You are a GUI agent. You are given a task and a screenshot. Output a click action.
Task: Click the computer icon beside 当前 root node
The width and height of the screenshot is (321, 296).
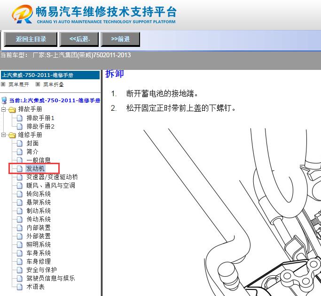(x=4, y=100)
